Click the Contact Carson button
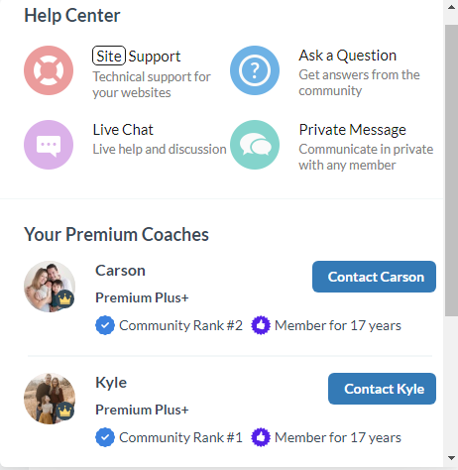Image resolution: width=458 pixels, height=470 pixels. [374, 277]
